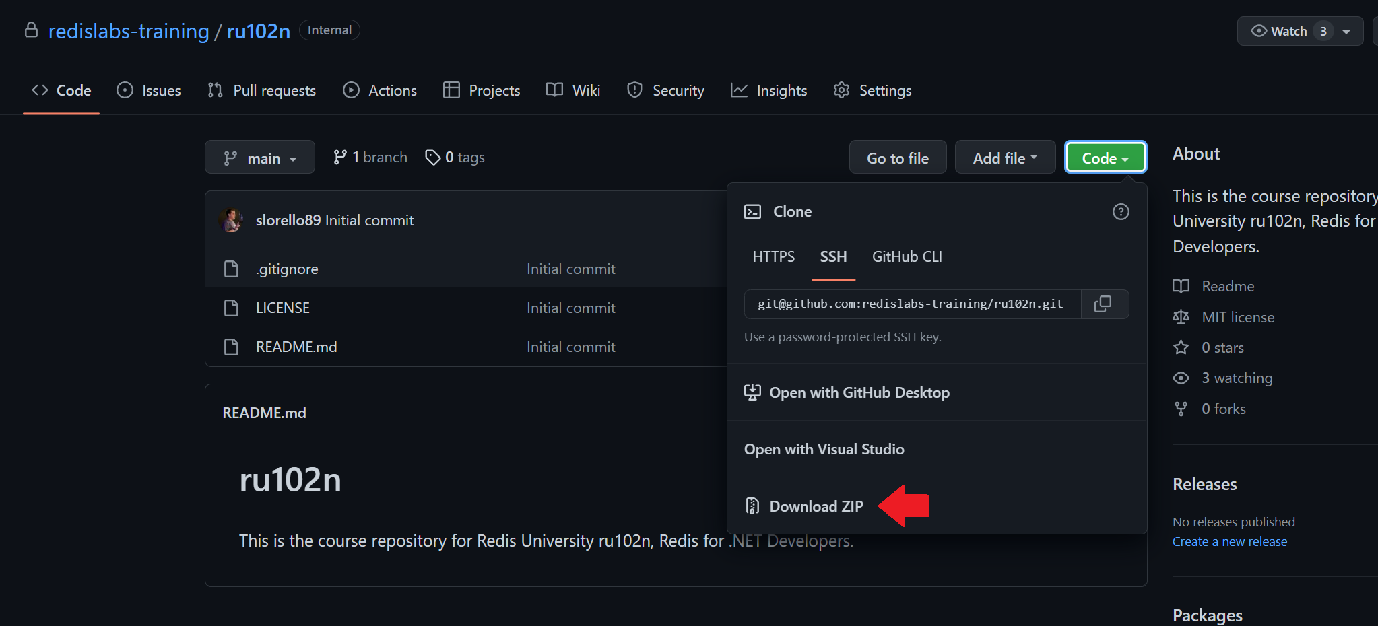This screenshot has height=626, width=1378.
Task: Go to the Security tab
Action: [665, 90]
